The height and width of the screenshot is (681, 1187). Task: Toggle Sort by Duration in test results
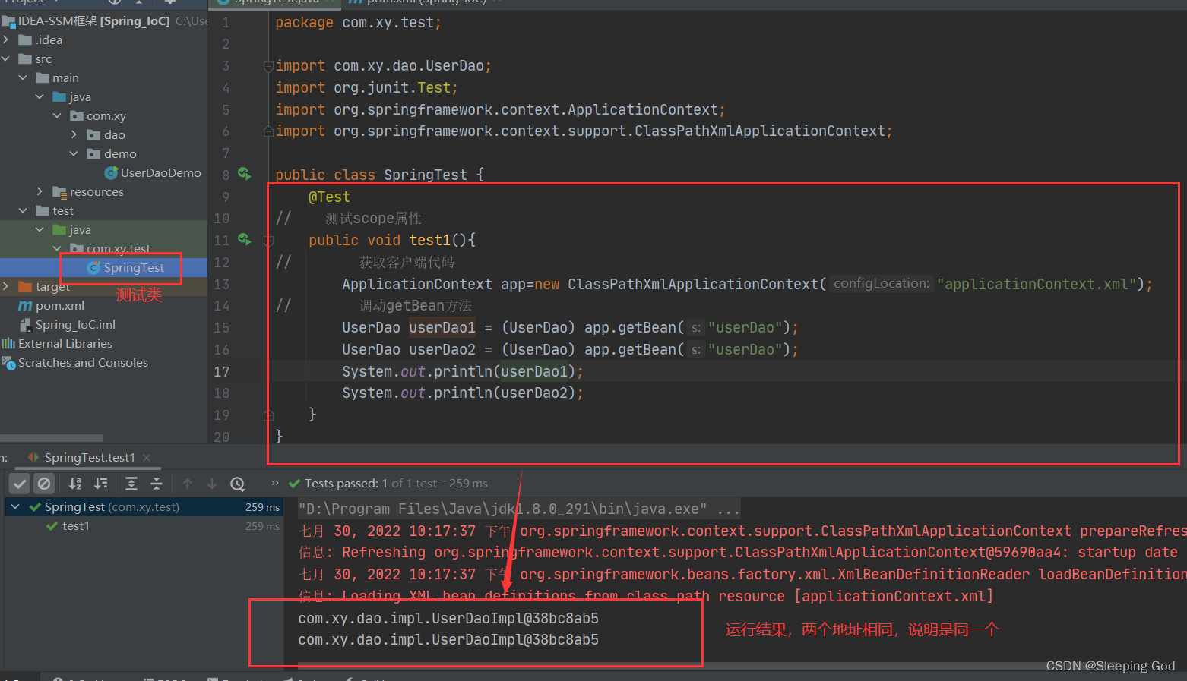(x=100, y=484)
